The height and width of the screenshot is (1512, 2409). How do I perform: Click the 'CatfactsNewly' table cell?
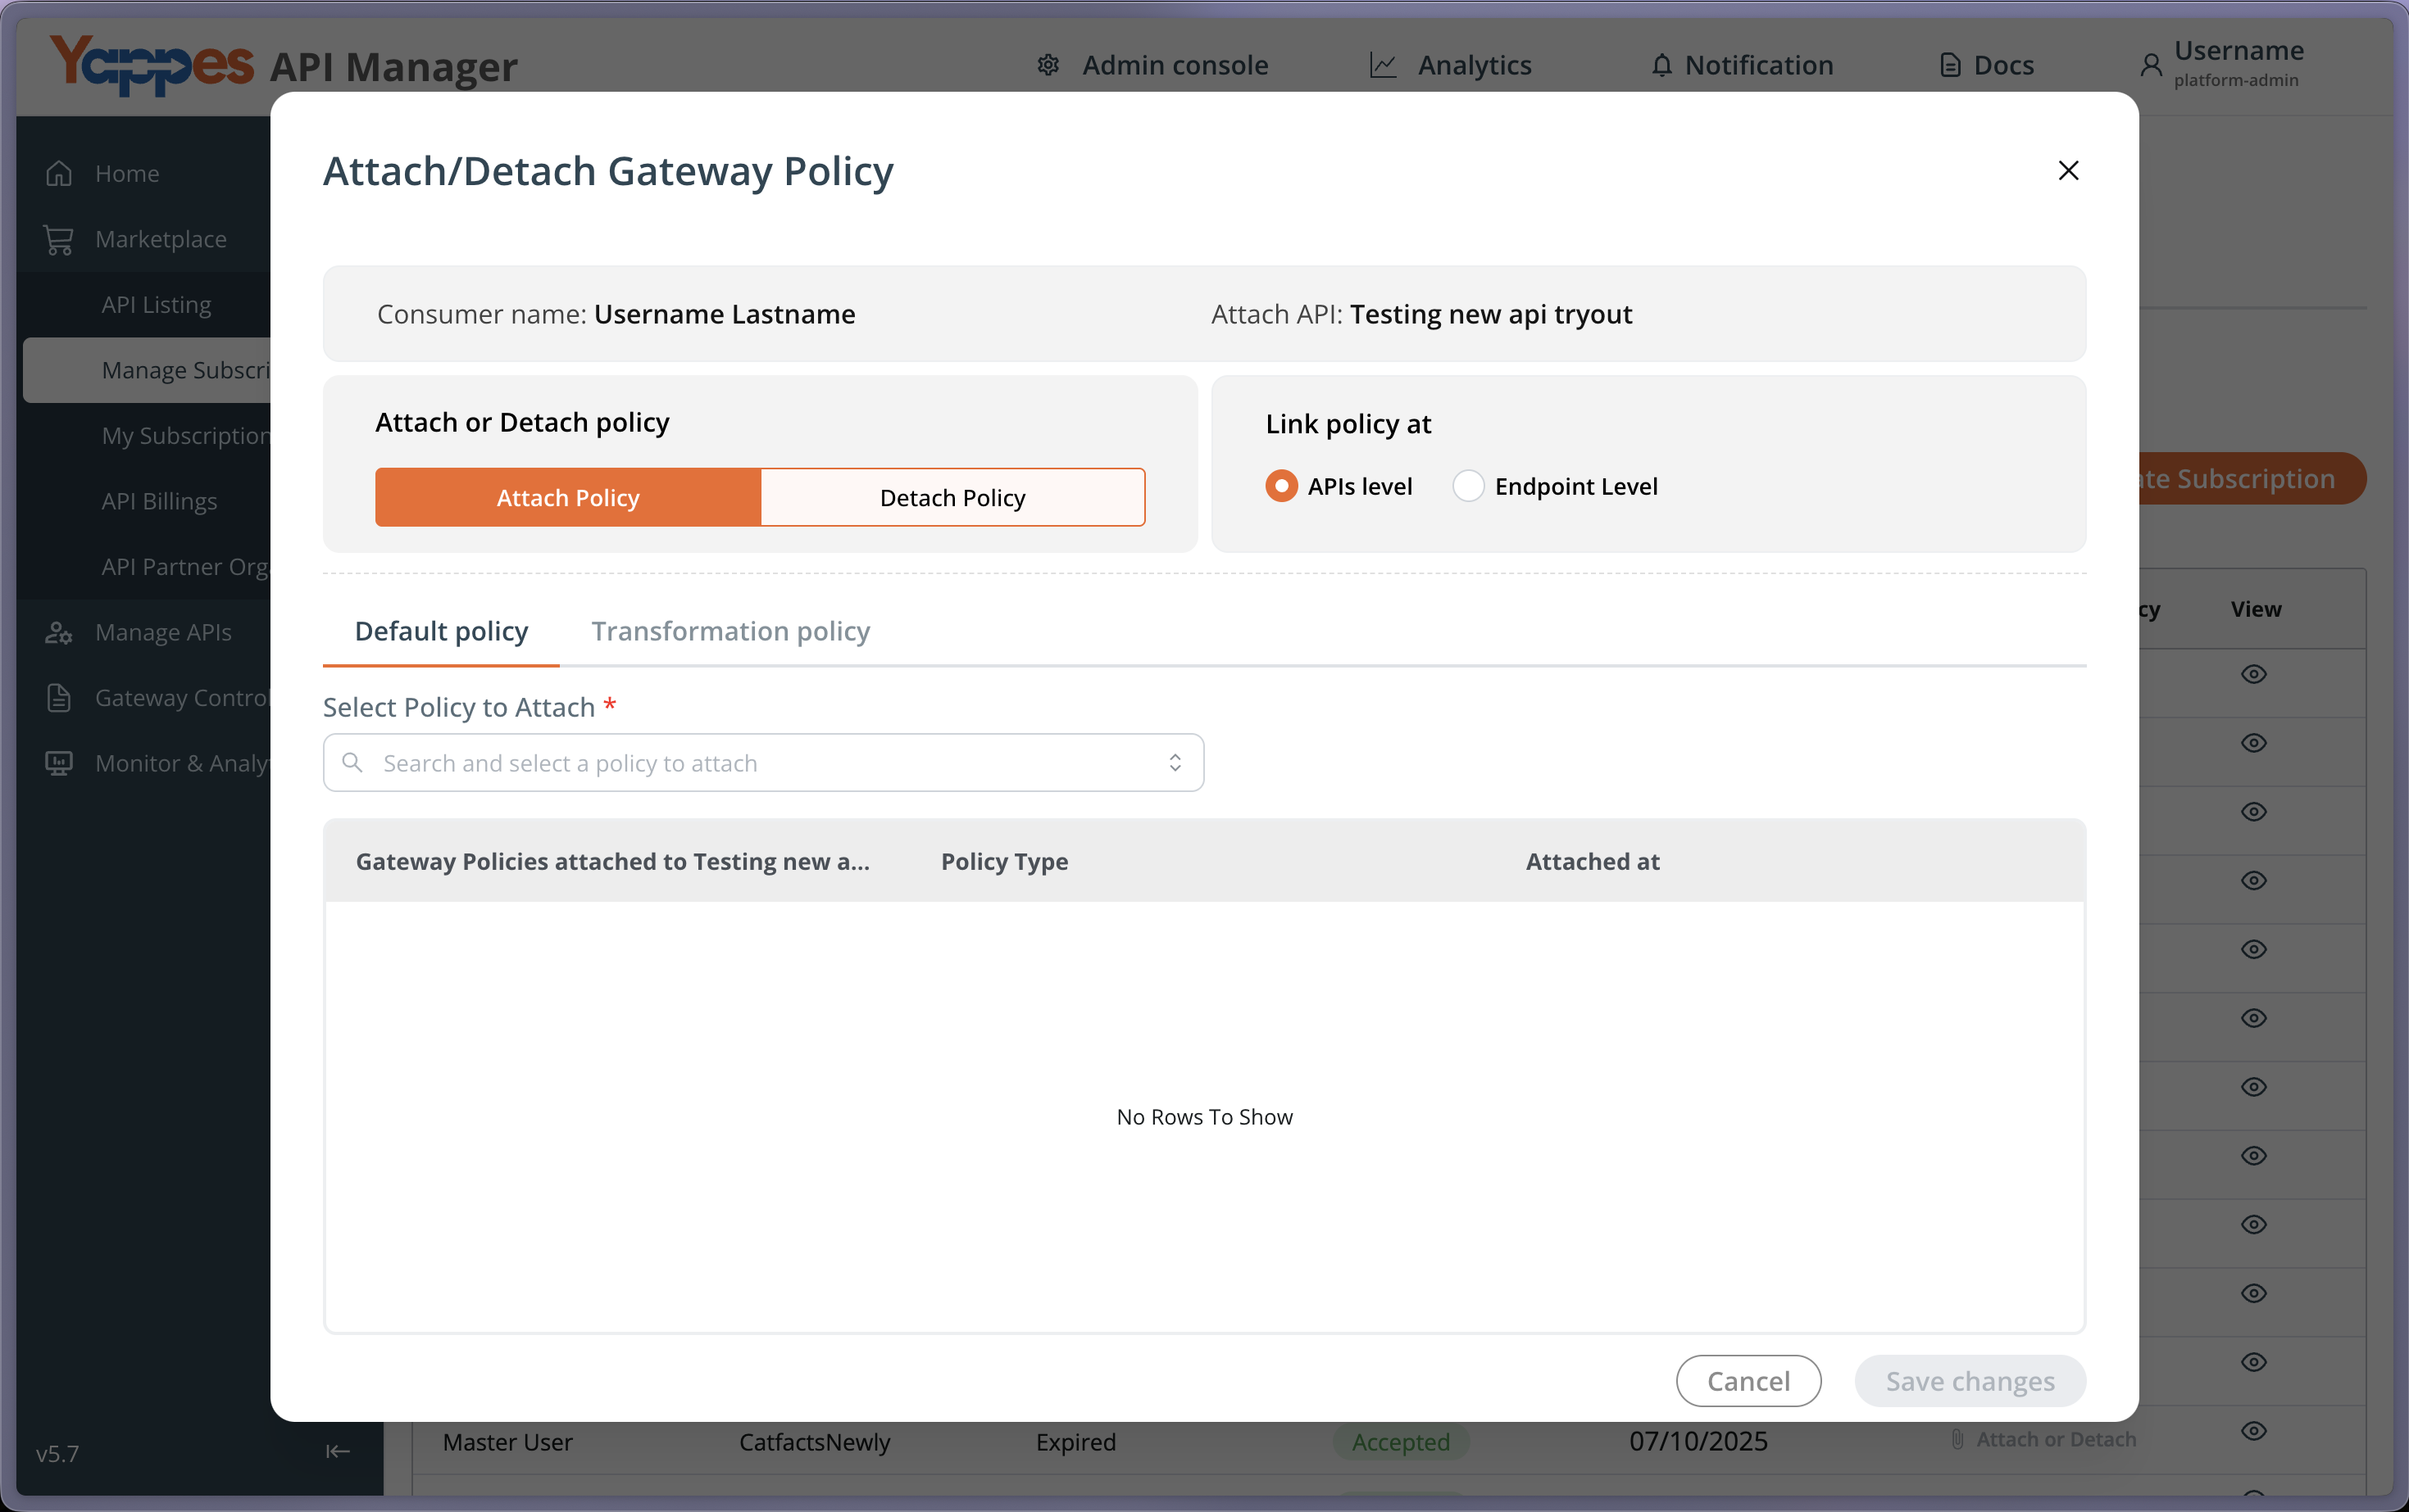(x=814, y=1442)
